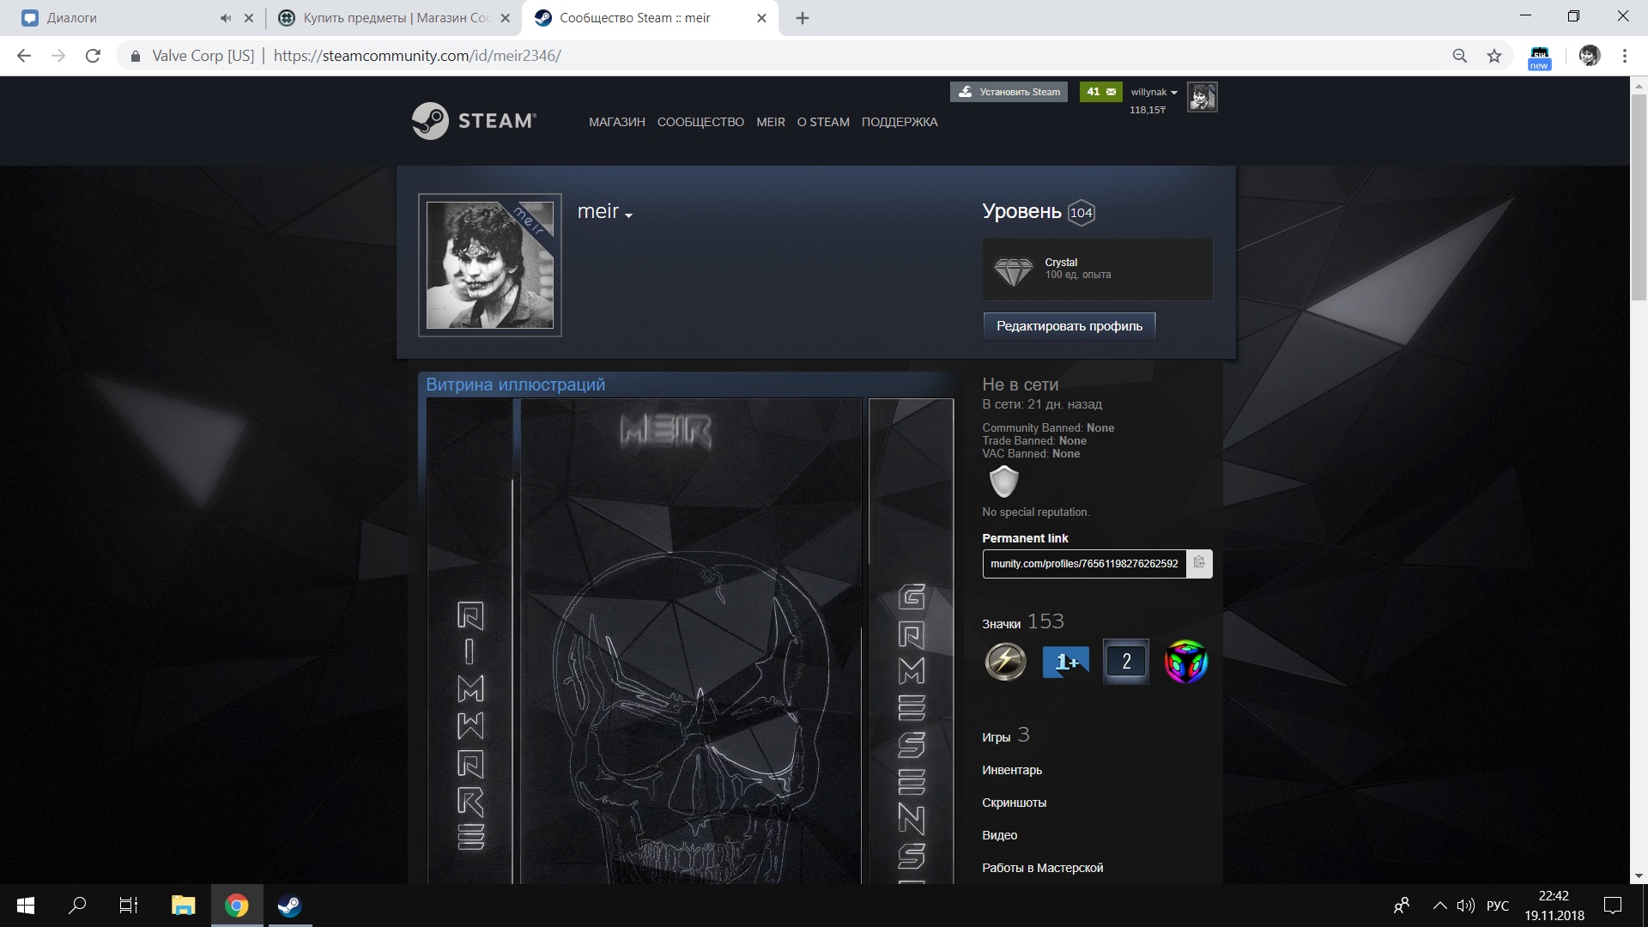
Task: Click Редактировать профиль button
Action: 1069,326
